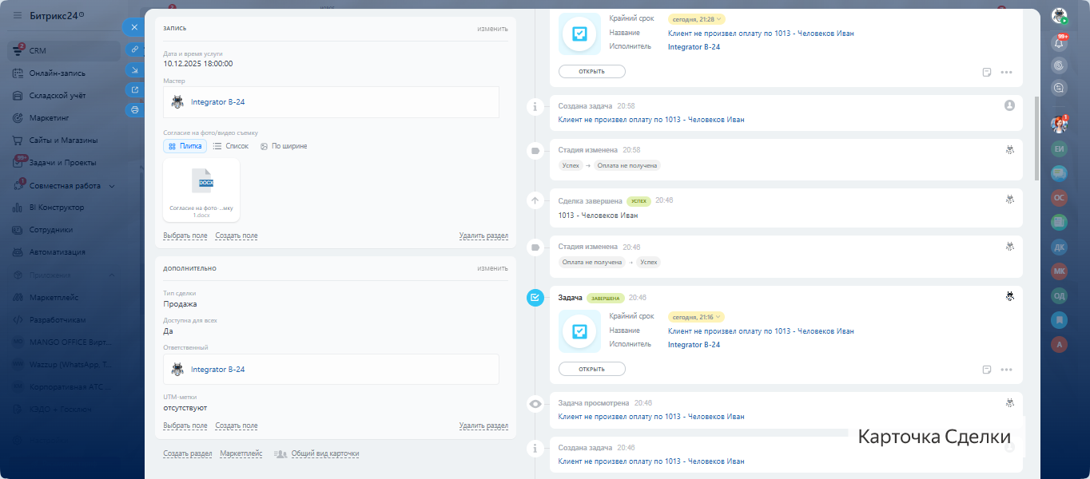Switch file view to По ширине

(x=284, y=146)
